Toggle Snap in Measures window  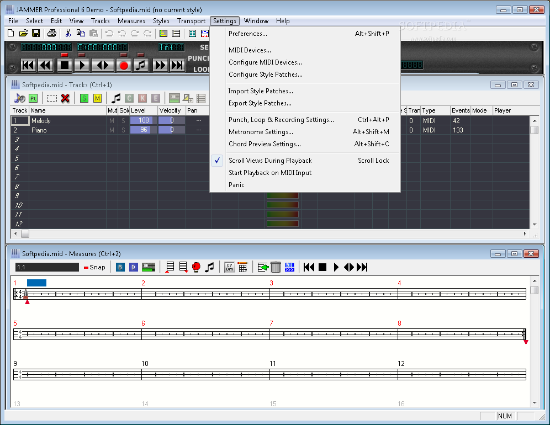tap(94, 267)
